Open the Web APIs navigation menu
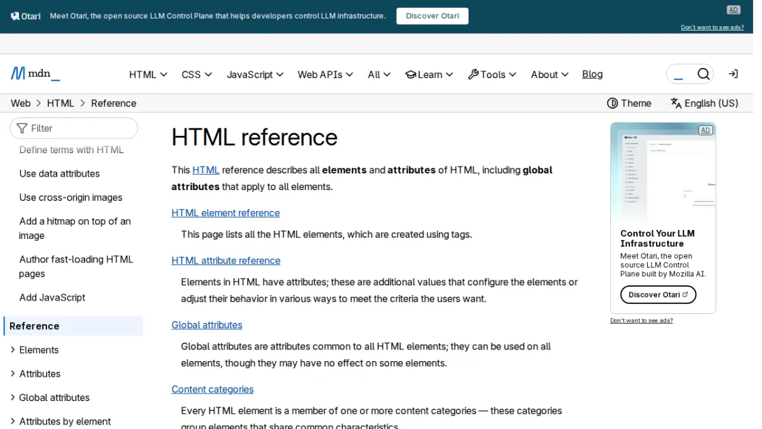762x429 pixels. point(325,74)
